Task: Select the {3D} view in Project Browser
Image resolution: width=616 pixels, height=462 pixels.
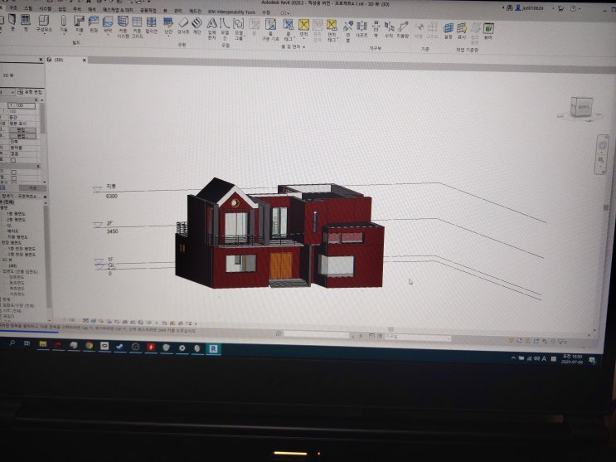Action: pyautogui.click(x=12, y=265)
